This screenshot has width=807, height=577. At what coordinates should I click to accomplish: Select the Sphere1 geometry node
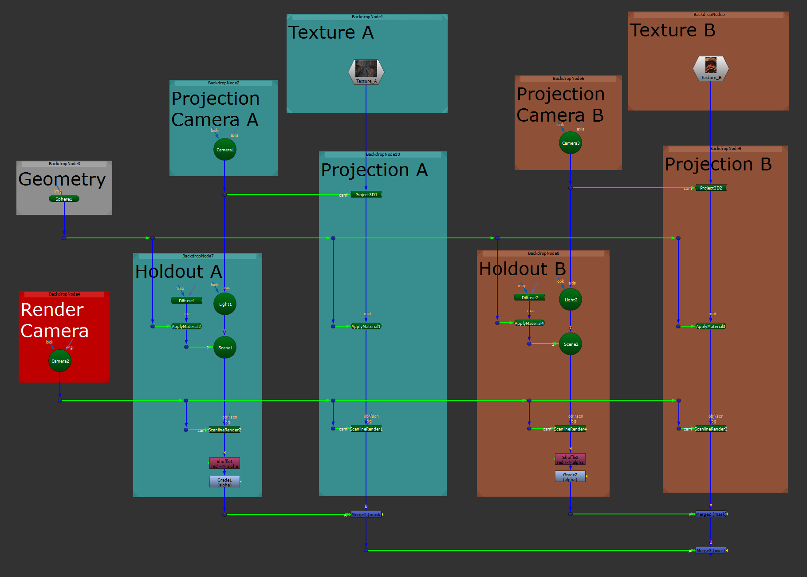64,199
